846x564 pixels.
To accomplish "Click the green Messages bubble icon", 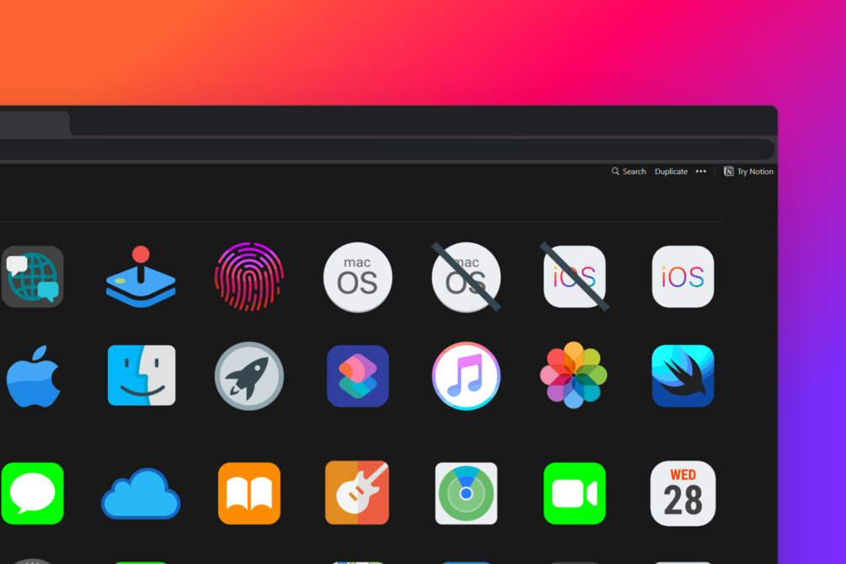I will 32,493.
